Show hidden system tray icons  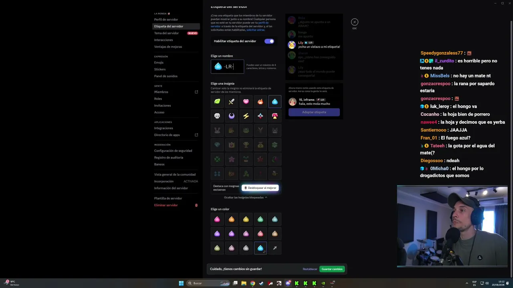(x=467, y=283)
